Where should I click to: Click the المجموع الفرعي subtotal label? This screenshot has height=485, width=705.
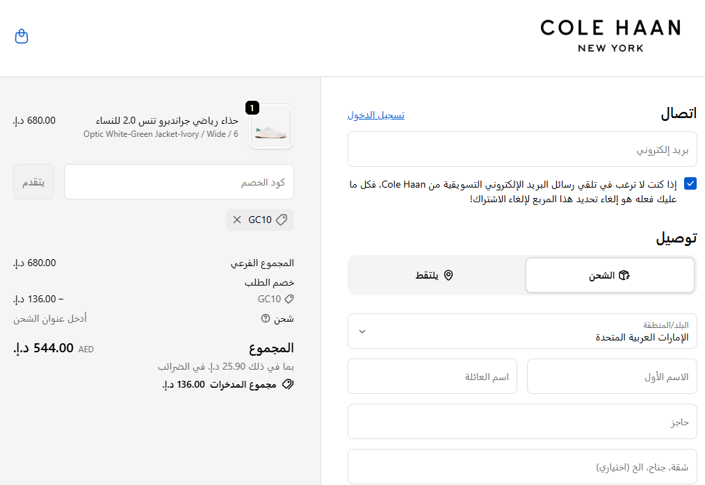click(262, 263)
